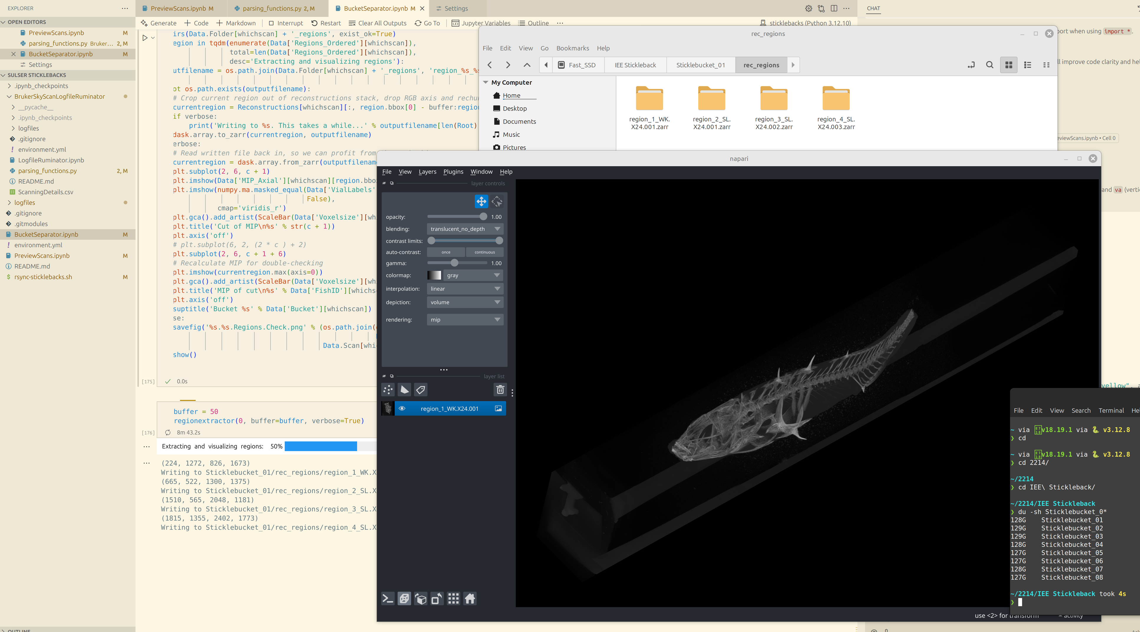This screenshot has width=1140, height=632.
Task: Click + Markdown button in notebook toolbar
Action: point(236,23)
